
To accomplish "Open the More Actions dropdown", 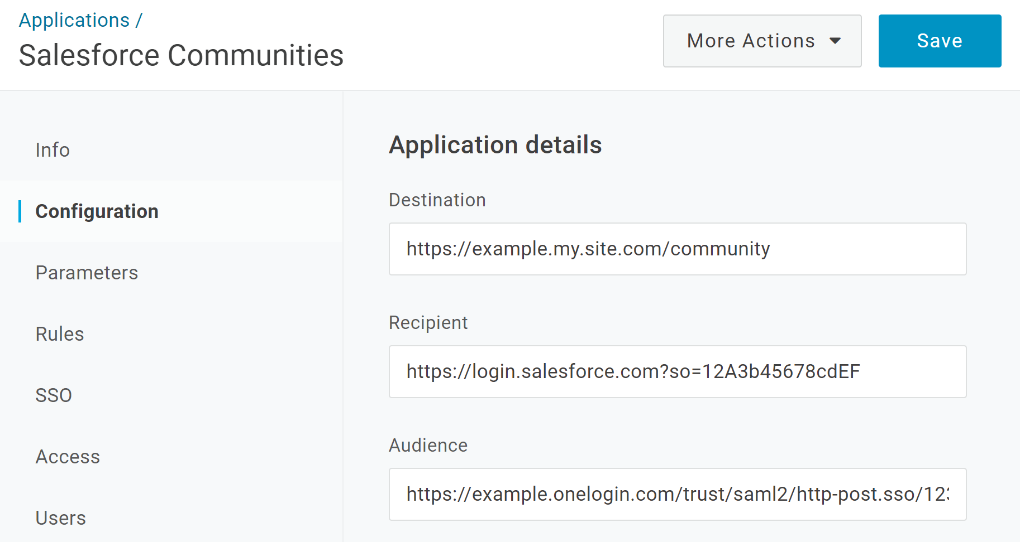I will click(761, 41).
